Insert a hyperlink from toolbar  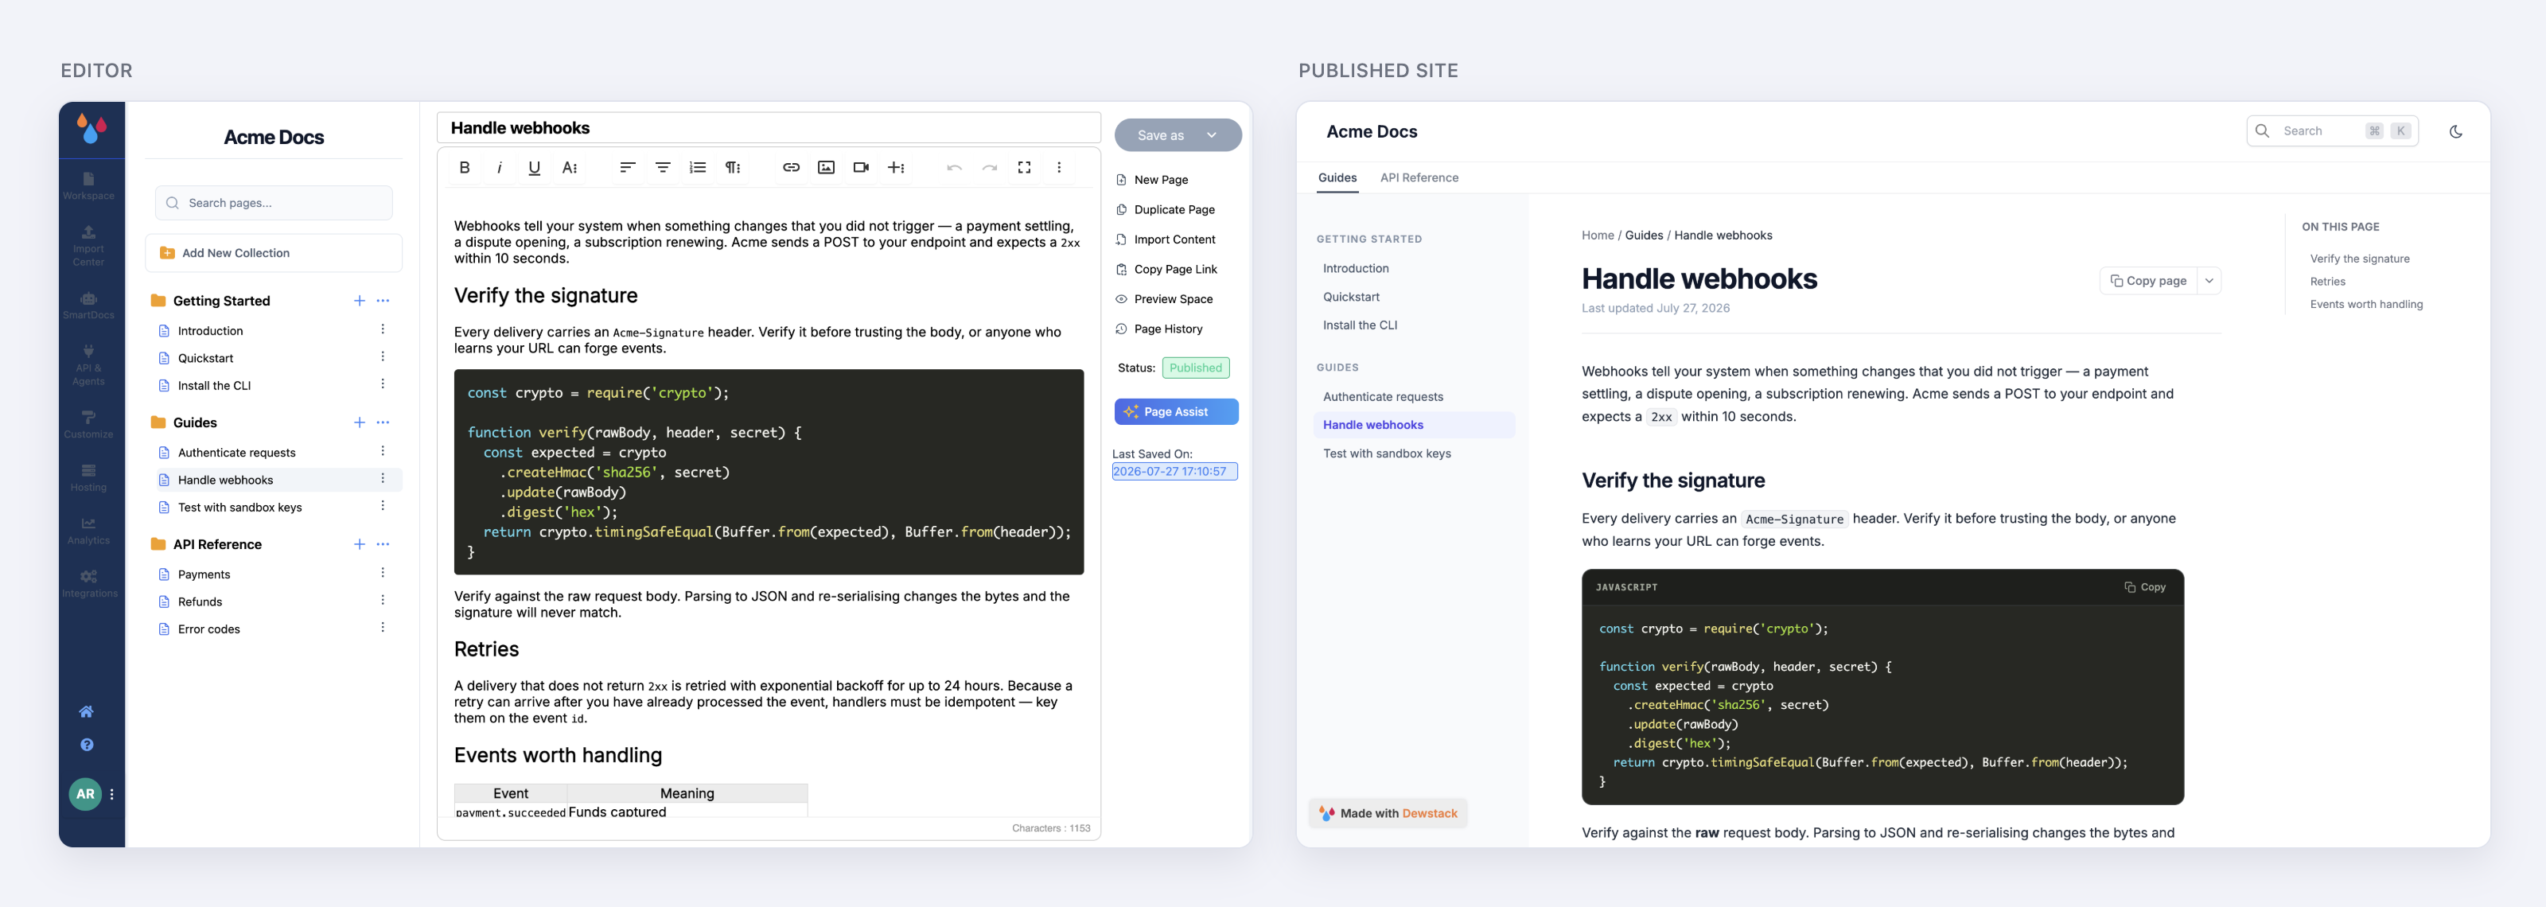click(x=791, y=168)
